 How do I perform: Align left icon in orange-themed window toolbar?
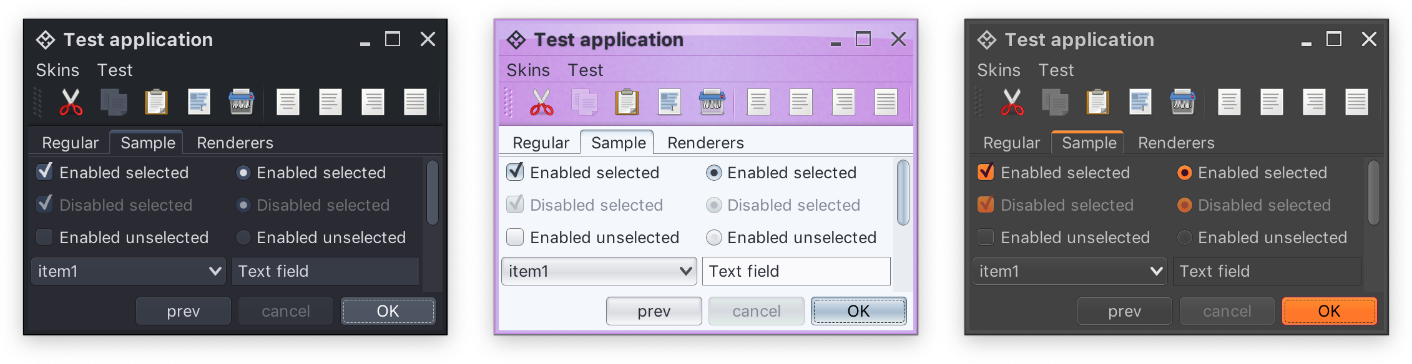click(x=1229, y=102)
